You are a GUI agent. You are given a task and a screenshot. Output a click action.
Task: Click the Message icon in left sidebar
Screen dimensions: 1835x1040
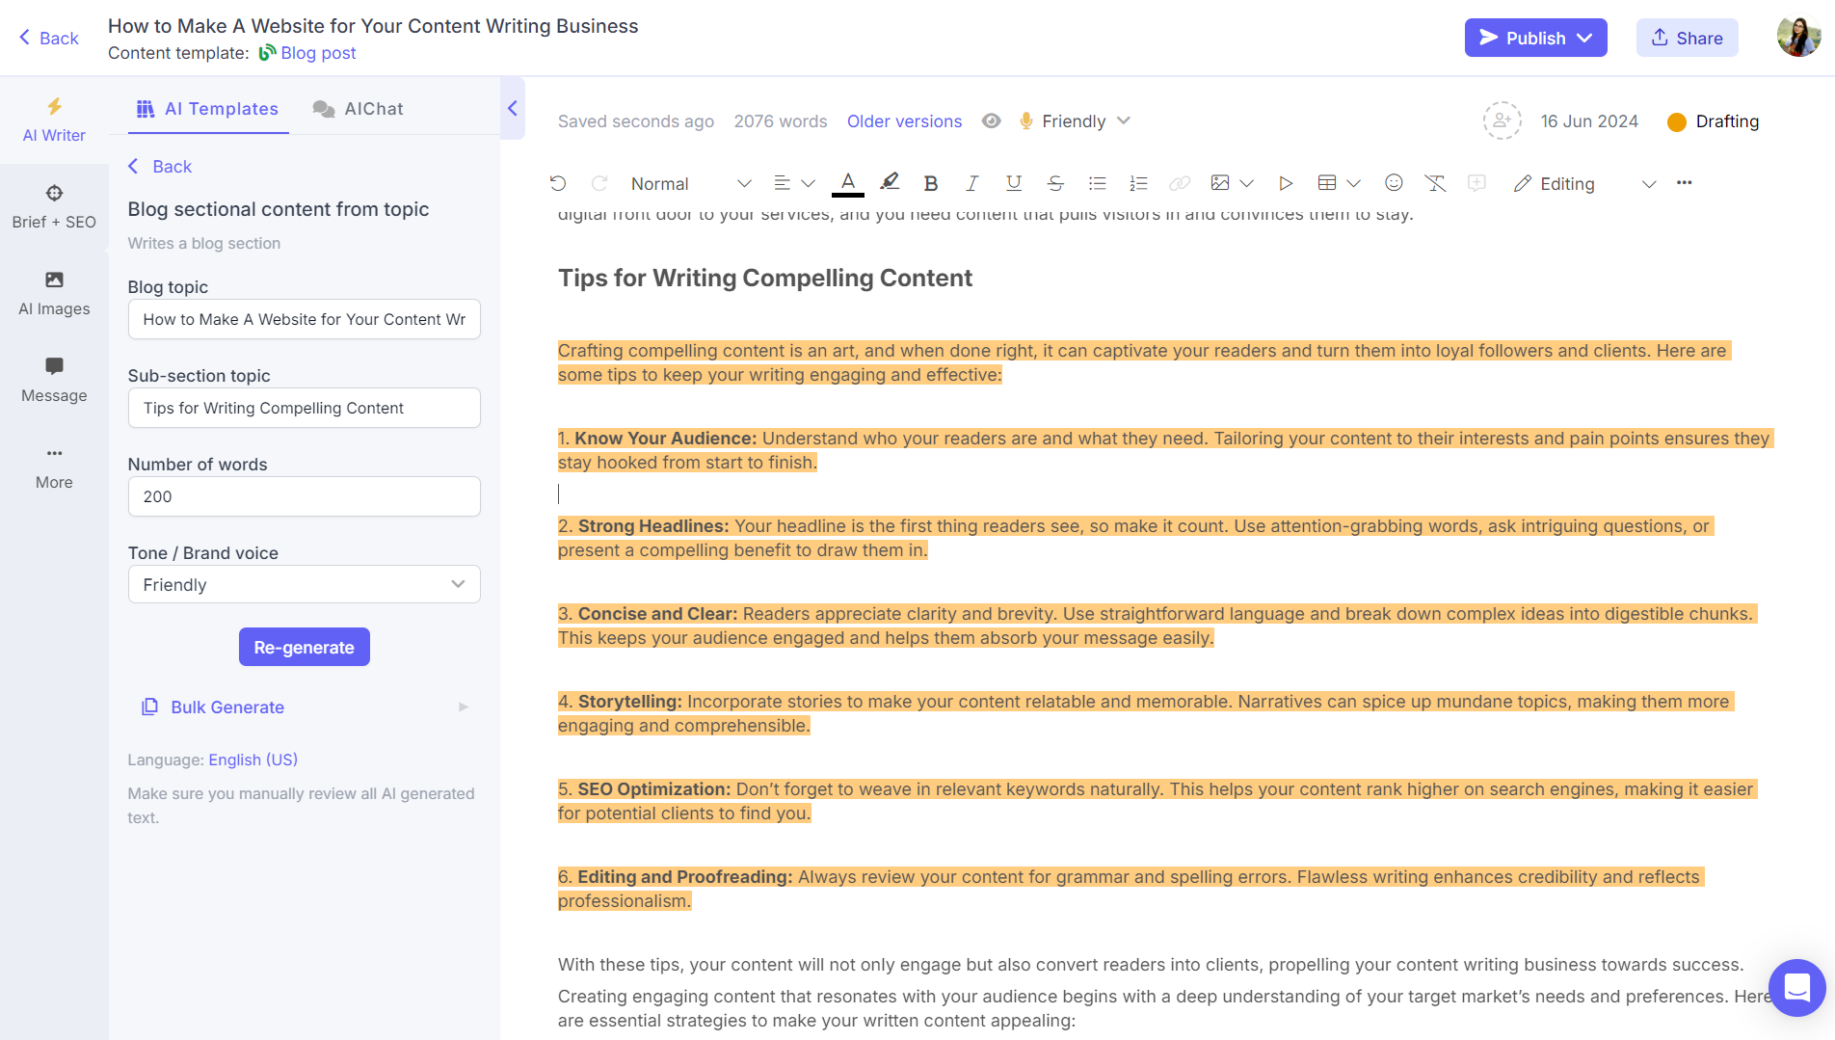53,379
